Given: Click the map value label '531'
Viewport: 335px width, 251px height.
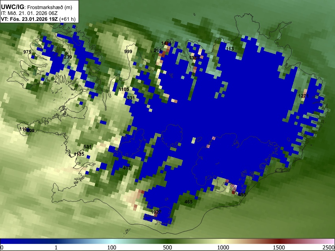Looking at the screenshot, I should [x=87, y=146].
